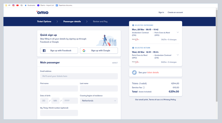Click the MM month of birth field
Screen dimensions: 222x123
point(55,101)
